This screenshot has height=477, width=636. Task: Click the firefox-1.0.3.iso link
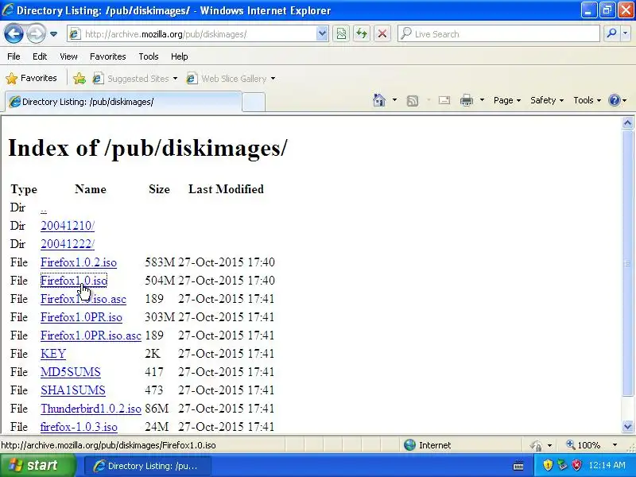pyautogui.click(x=79, y=427)
